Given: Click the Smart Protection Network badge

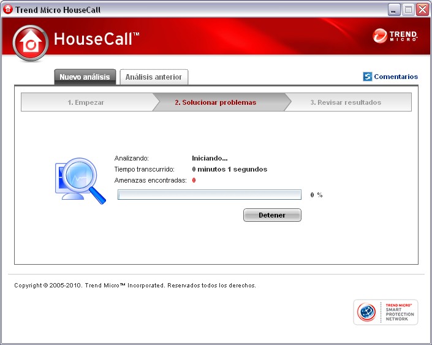Looking at the screenshot, I should (x=385, y=312).
